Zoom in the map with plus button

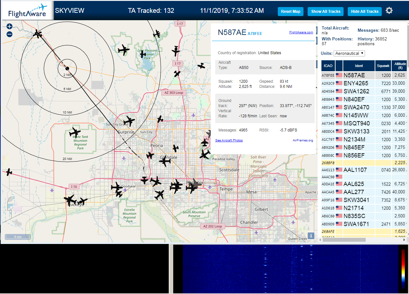coord(9,27)
